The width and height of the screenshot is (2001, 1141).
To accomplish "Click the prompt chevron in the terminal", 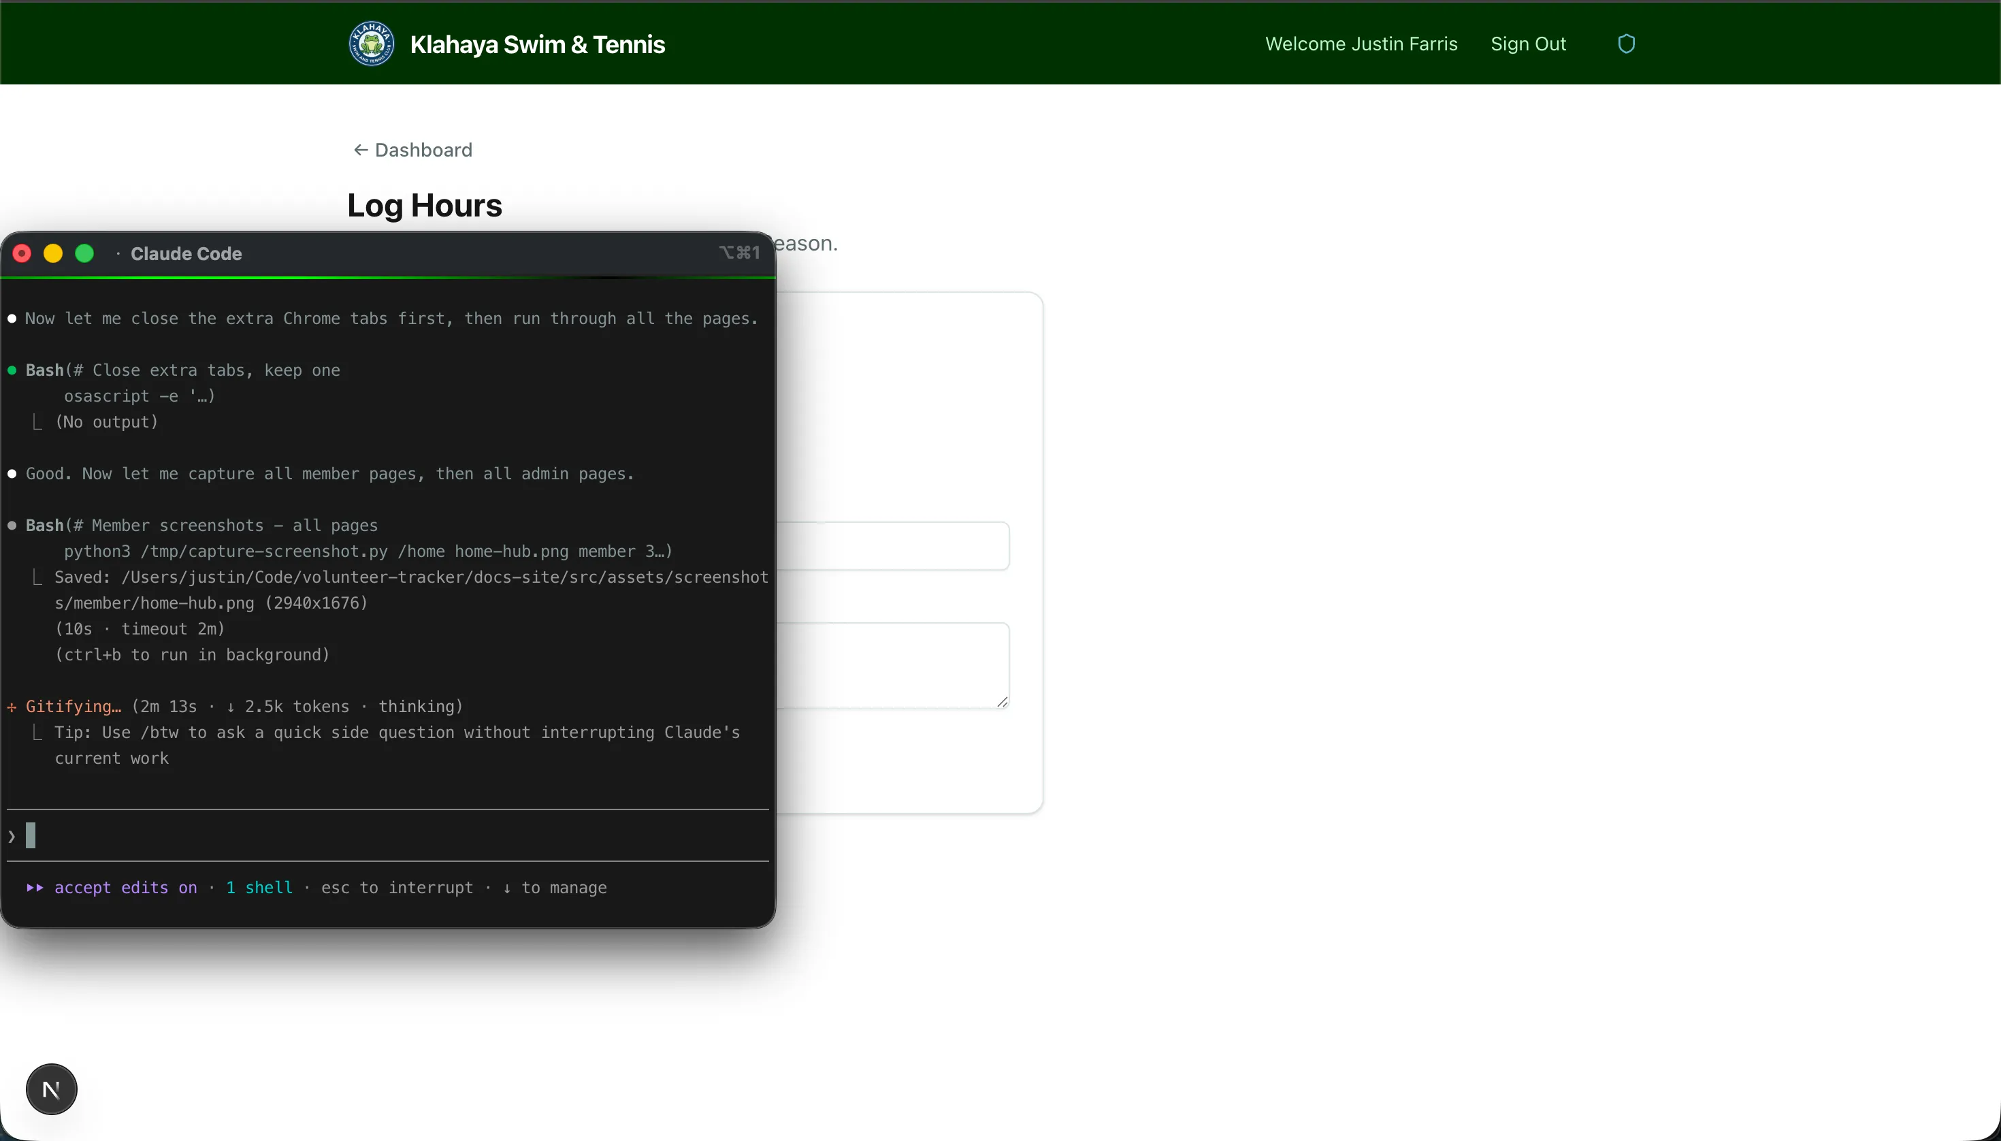I will click(11, 835).
